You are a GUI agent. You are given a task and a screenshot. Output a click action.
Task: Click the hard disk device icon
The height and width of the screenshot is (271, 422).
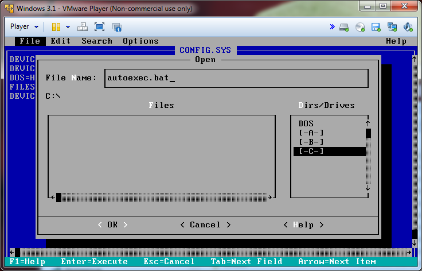point(344,27)
